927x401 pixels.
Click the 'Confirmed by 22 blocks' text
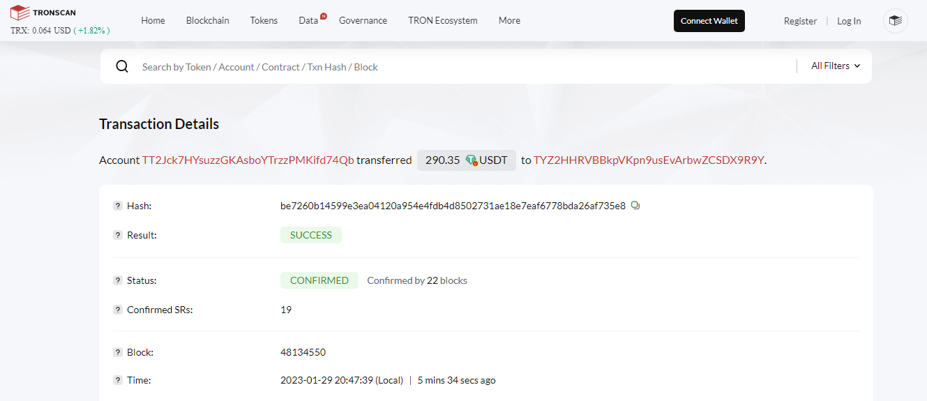point(417,280)
